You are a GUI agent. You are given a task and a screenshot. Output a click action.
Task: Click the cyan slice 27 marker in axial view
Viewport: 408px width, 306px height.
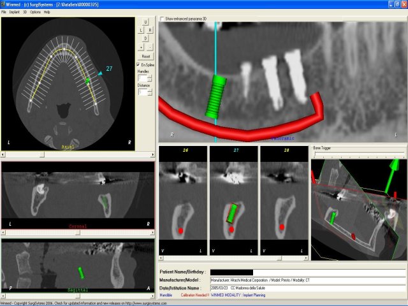[x=100, y=74]
